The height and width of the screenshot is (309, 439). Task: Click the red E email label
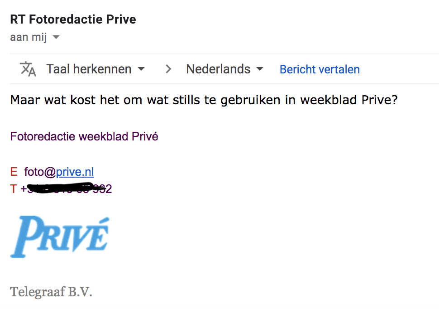coord(14,172)
